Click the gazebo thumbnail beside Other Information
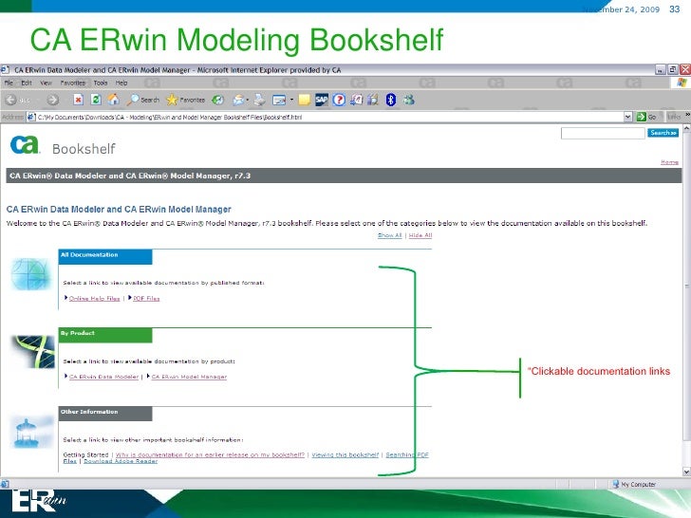Viewport: 691px width, 518px height. tap(31, 432)
